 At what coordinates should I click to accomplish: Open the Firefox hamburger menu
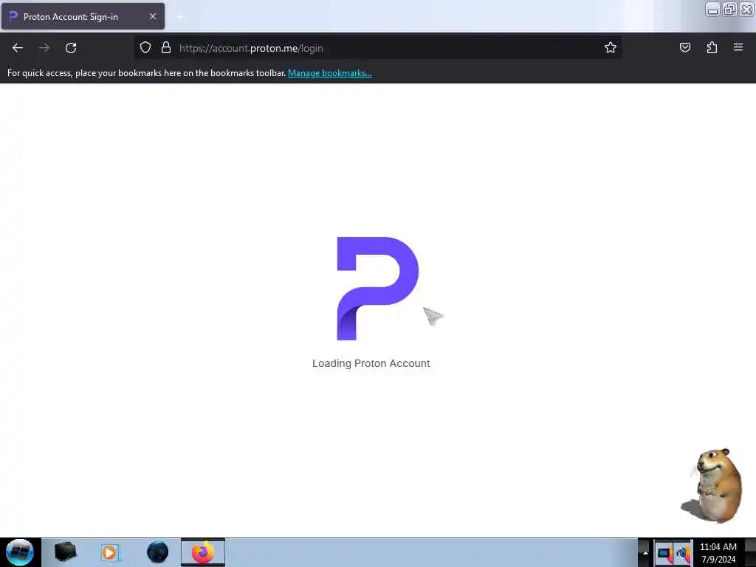738,47
